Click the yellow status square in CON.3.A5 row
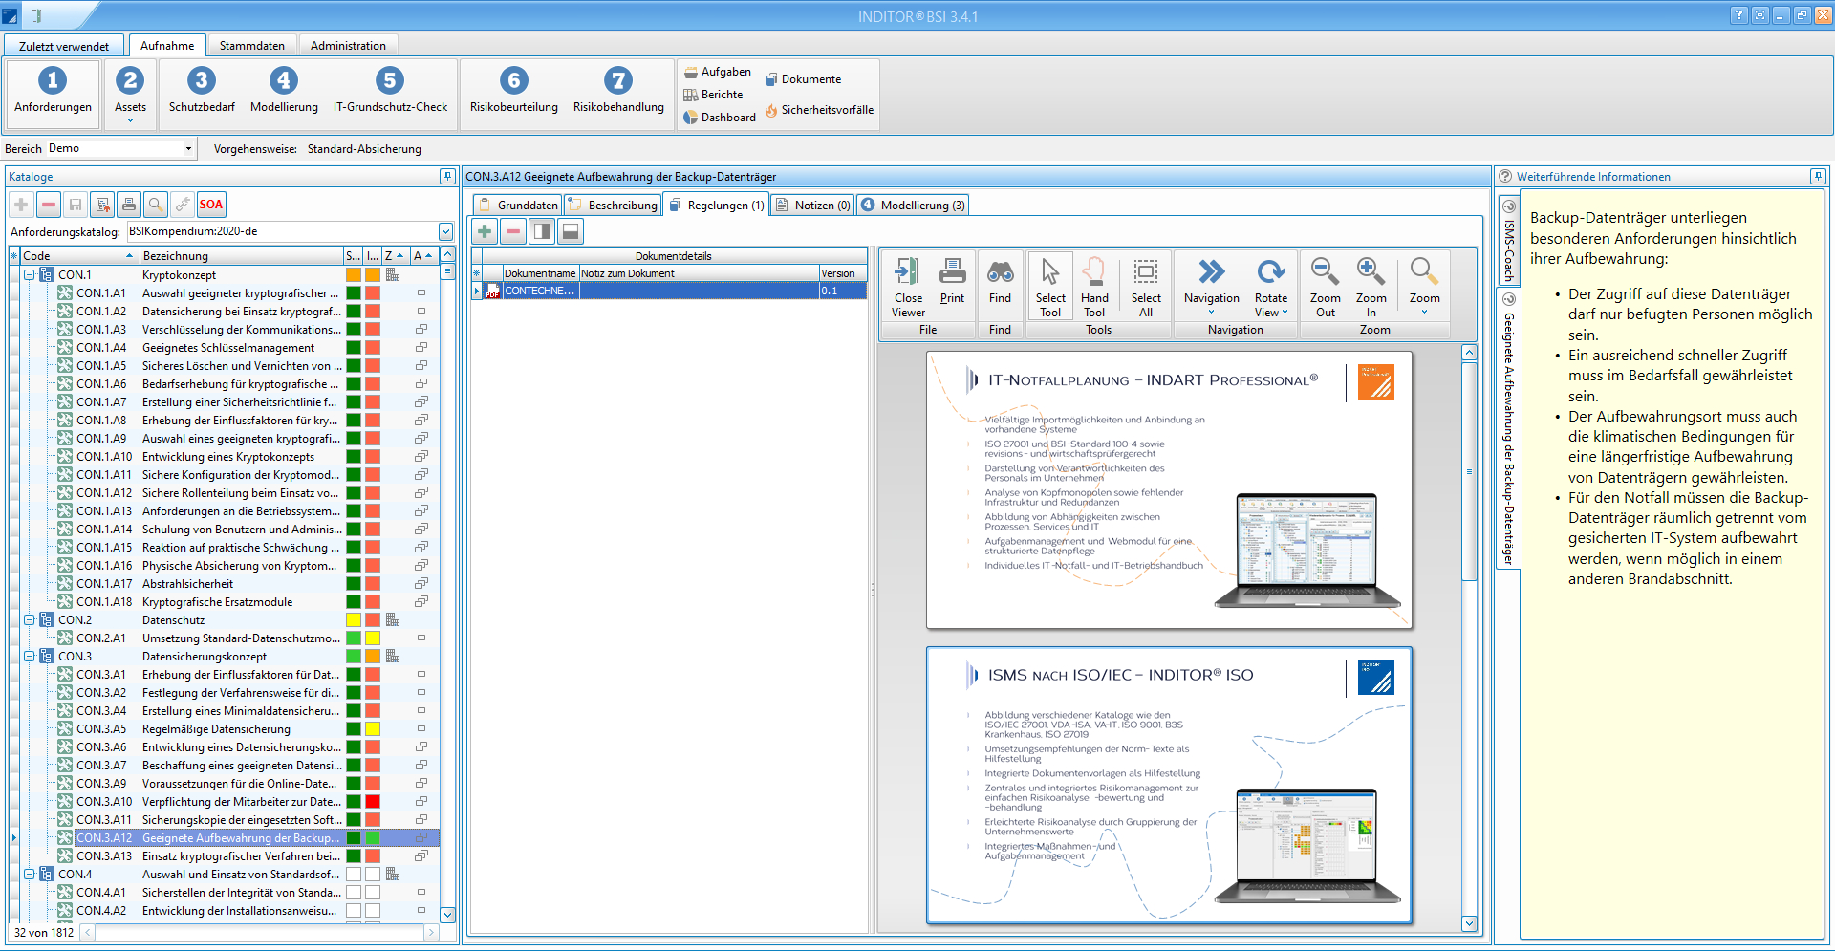1835x952 pixels. [x=373, y=729]
